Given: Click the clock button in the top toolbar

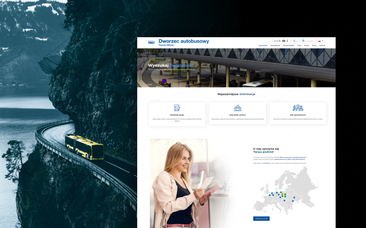Looking at the screenshot, I should [295, 40].
